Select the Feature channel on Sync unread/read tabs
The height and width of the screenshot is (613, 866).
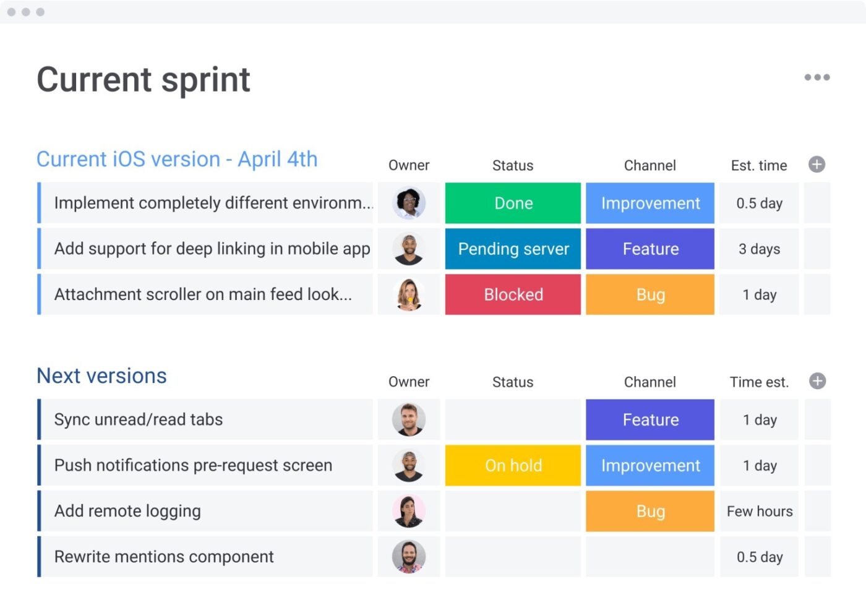pyautogui.click(x=649, y=419)
